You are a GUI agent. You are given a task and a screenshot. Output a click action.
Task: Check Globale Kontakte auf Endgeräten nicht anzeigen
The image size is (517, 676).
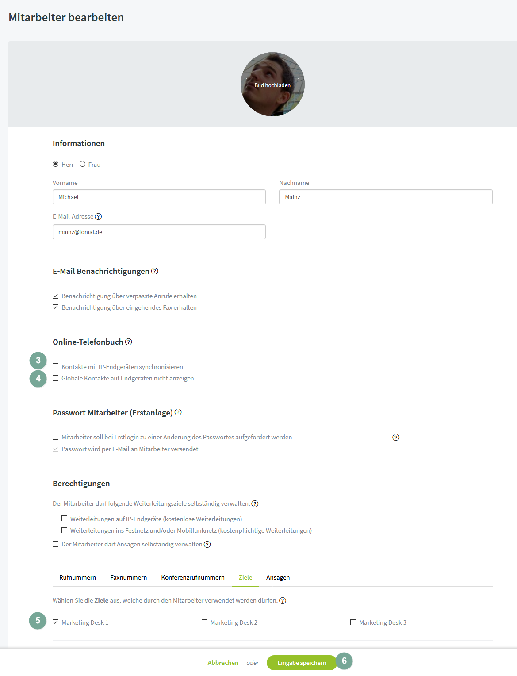[x=55, y=378]
